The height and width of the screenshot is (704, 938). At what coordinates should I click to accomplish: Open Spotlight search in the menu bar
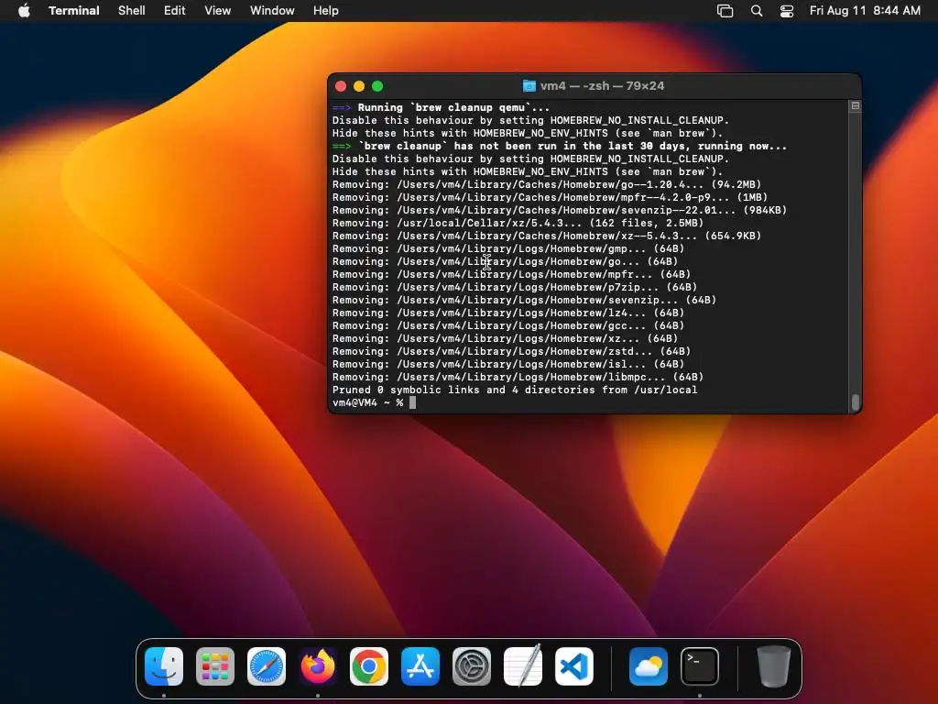coord(757,11)
